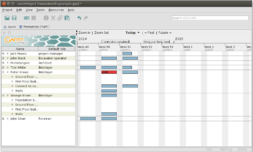The height and width of the screenshot is (152, 253).
Task: Expand the Jack House resource row
Action: (3, 53)
